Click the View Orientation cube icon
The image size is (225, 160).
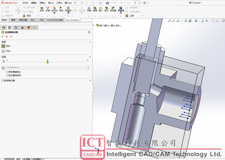190,21
